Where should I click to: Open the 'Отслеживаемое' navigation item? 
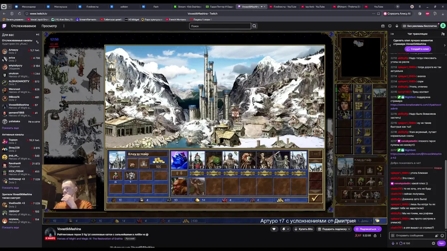pos(23,26)
